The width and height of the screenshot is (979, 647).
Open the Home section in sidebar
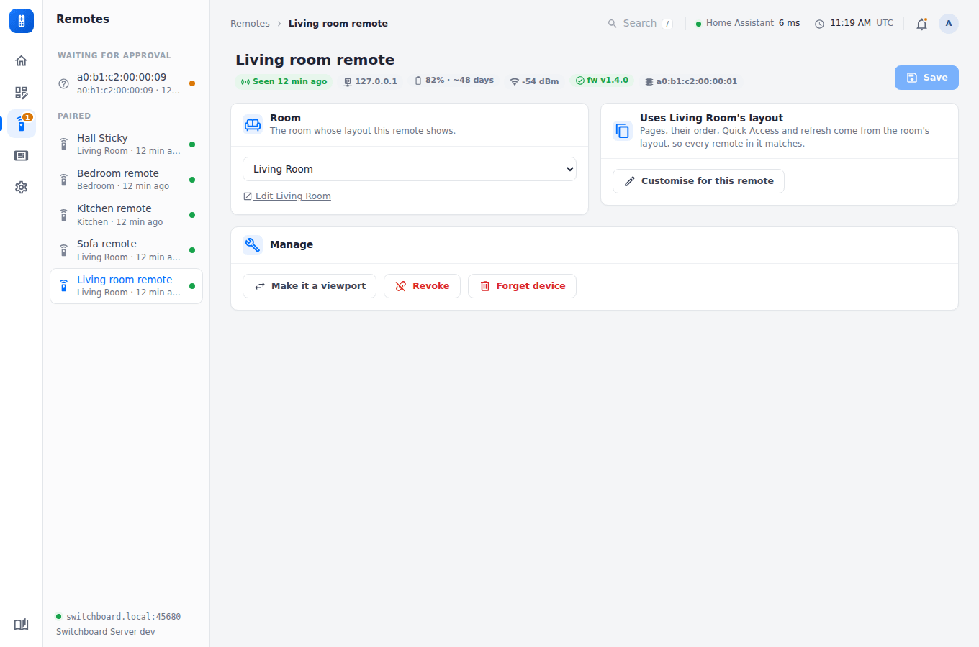[22, 61]
